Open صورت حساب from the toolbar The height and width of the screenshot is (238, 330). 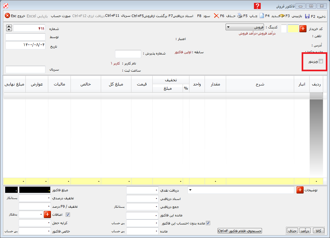click(61, 16)
